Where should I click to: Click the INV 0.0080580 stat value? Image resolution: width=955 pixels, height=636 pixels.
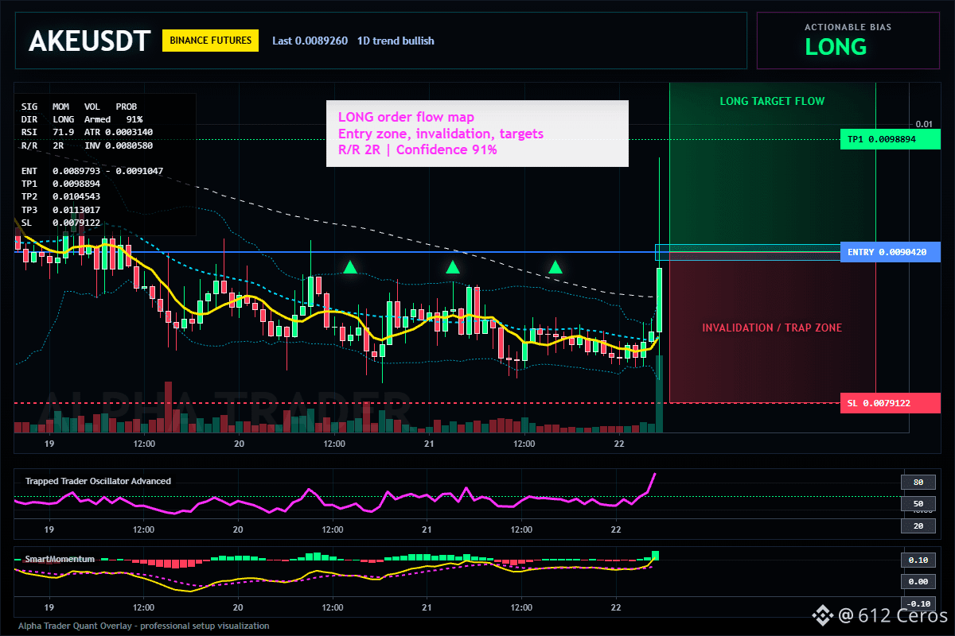[119, 146]
